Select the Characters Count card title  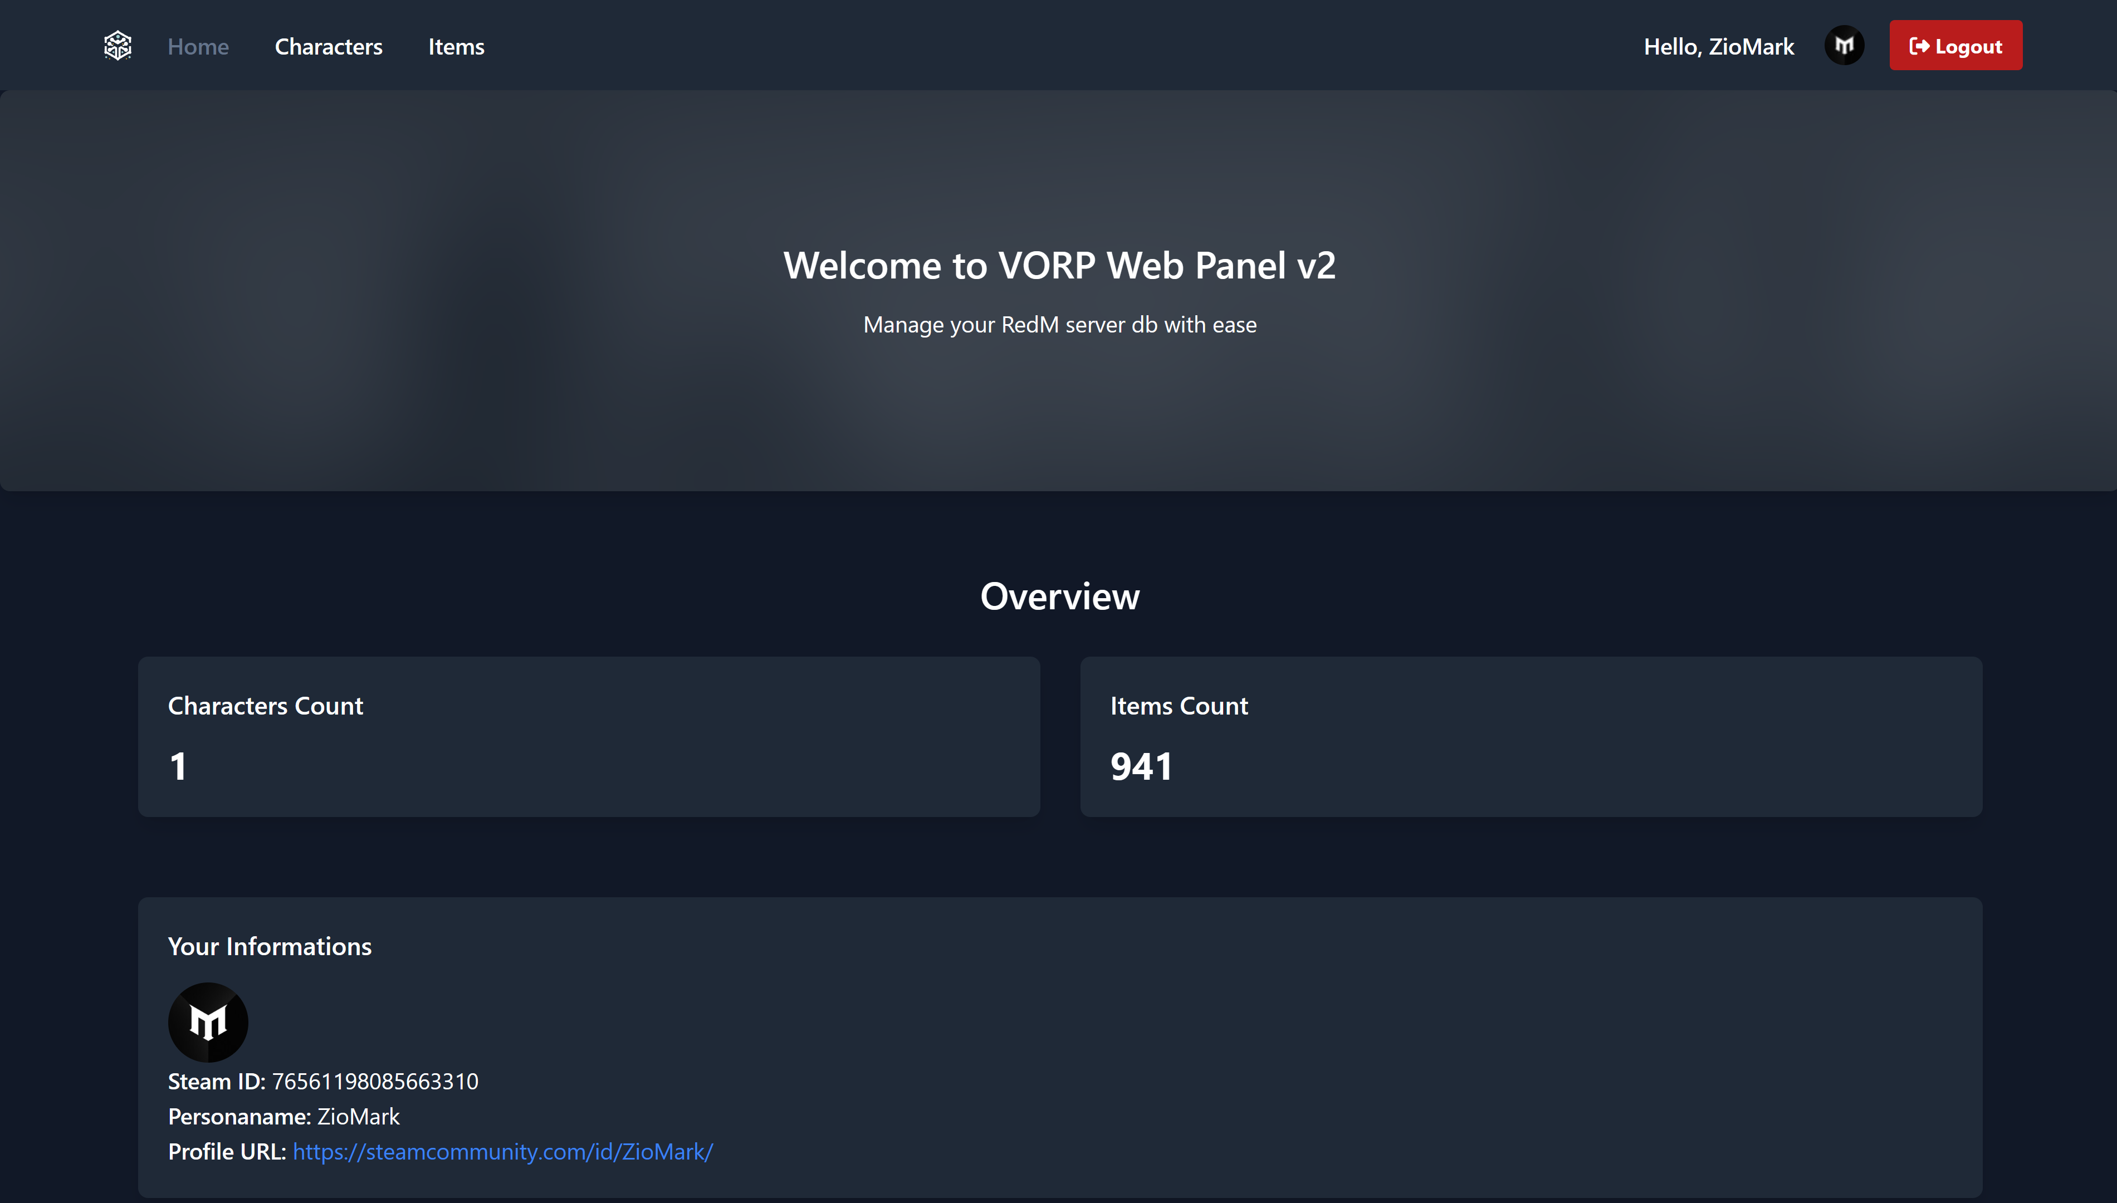pos(265,706)
